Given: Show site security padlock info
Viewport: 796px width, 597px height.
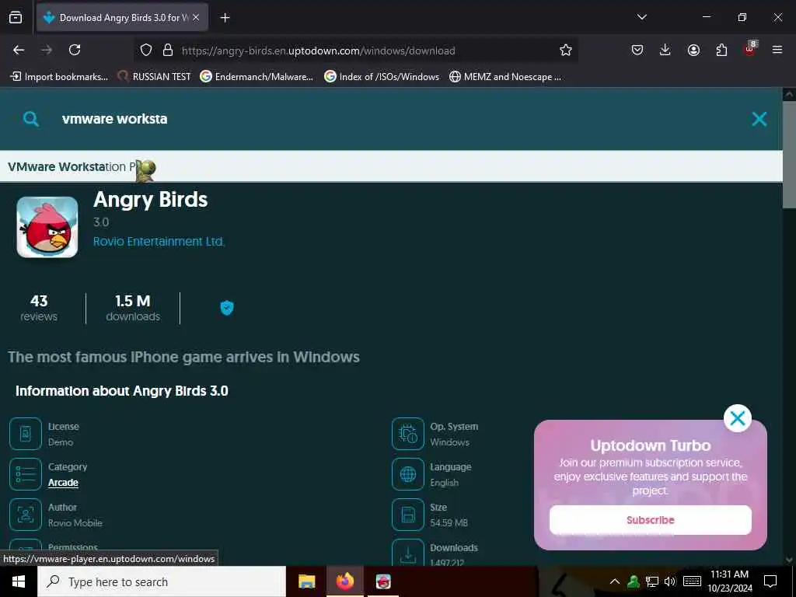Looking at the screenshot, I should click(168, 50).
